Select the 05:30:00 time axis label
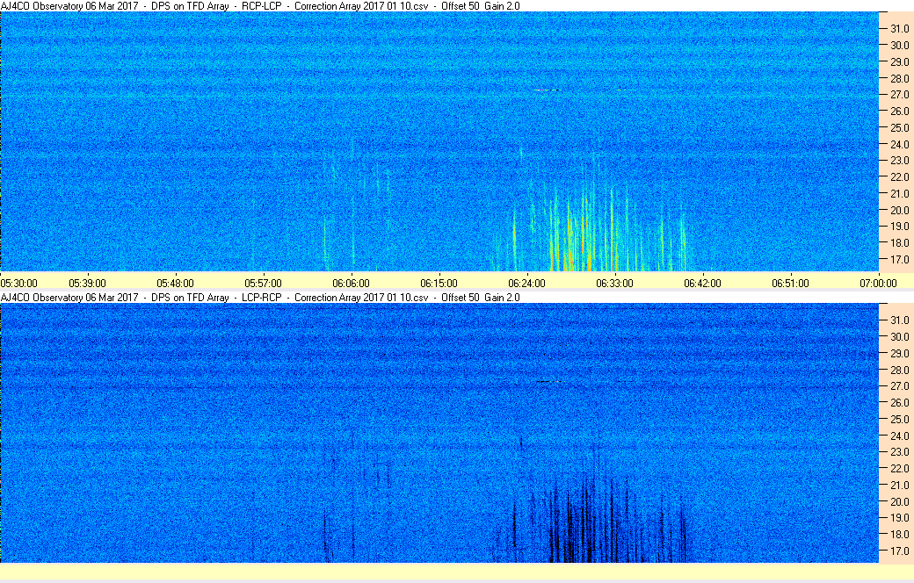Image resolution: width=914 pixels, height=583 pixels. [18, 283]
